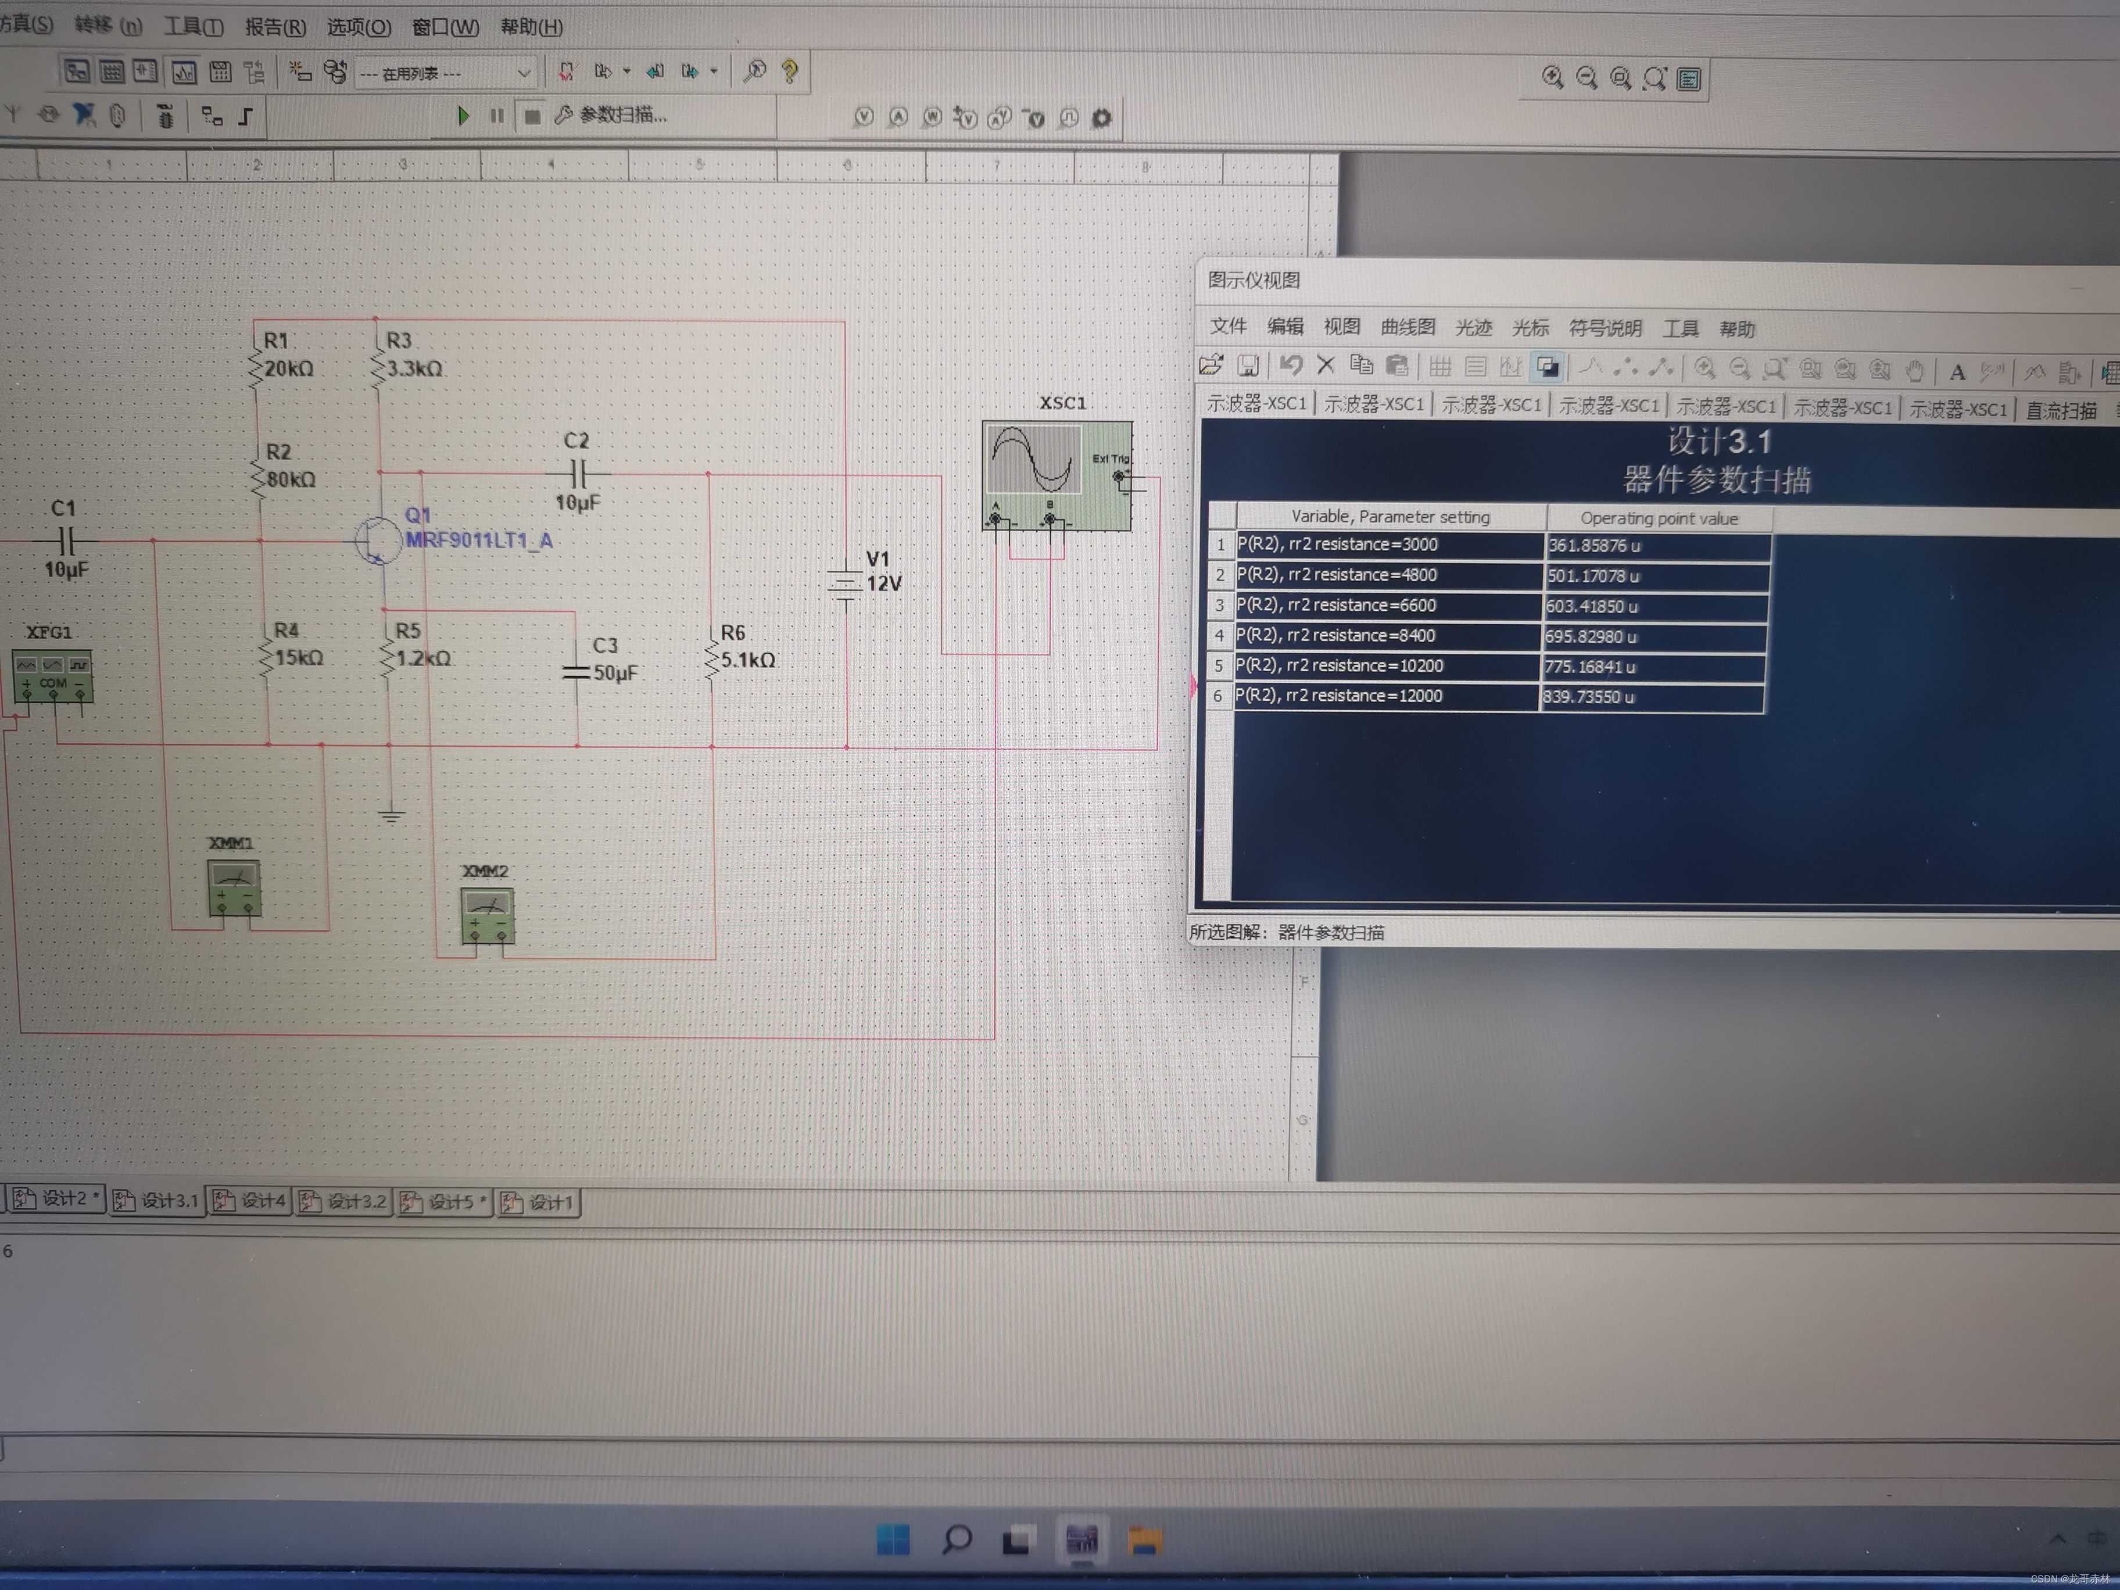Open the database manager icon

[335, 72]
